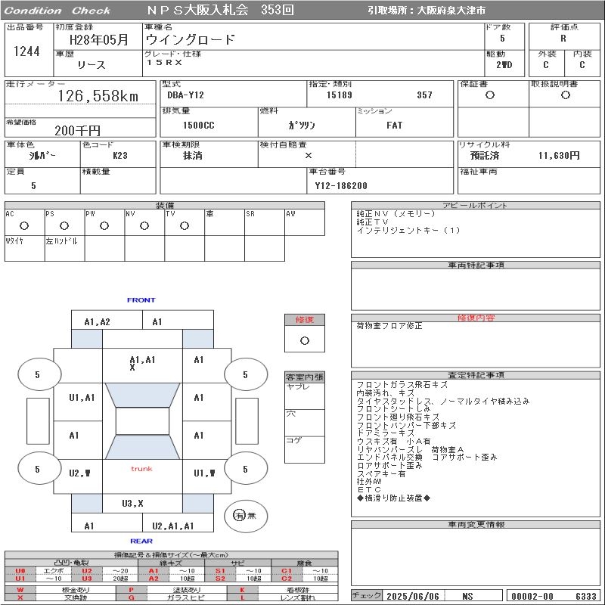Click the U2,▼ panel damage mark
The image size is (605, 605).
point(79,473)
